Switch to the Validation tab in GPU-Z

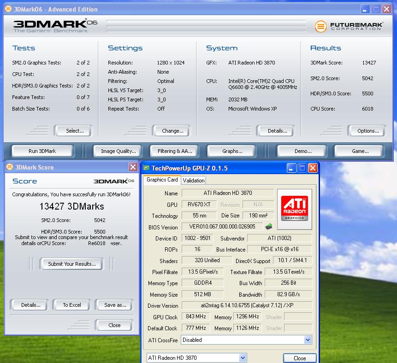pos(194,181)
